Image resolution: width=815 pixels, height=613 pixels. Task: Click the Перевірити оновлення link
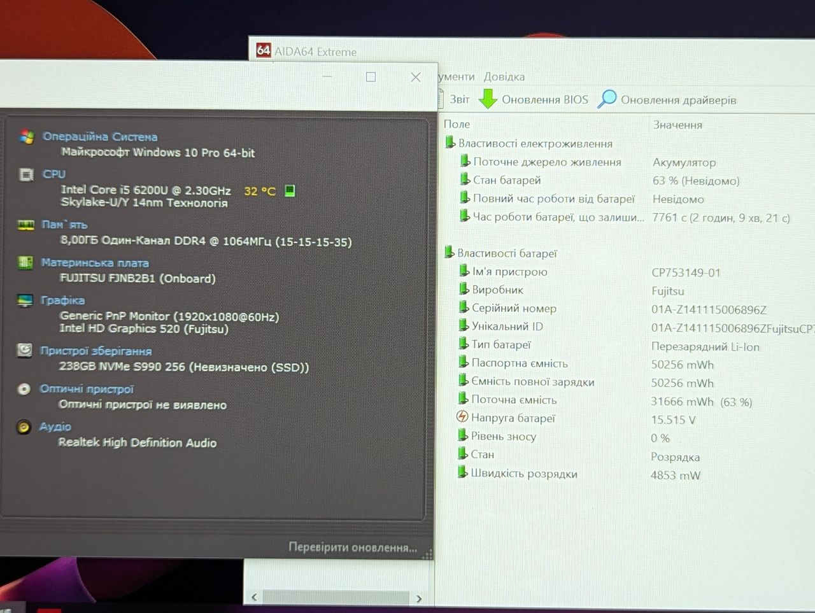pyautogui.click(x=353, y=547)
